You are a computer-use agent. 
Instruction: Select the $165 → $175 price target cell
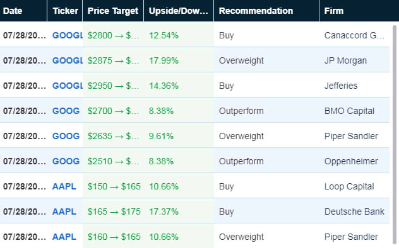click(114, 211)
